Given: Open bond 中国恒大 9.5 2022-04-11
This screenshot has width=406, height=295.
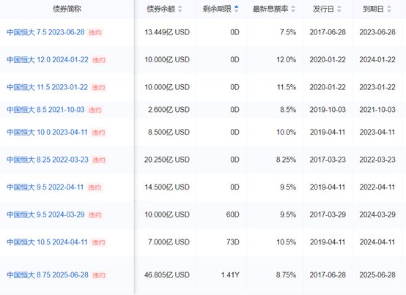Looking at the screenshot, I should (x=45, y=187).
